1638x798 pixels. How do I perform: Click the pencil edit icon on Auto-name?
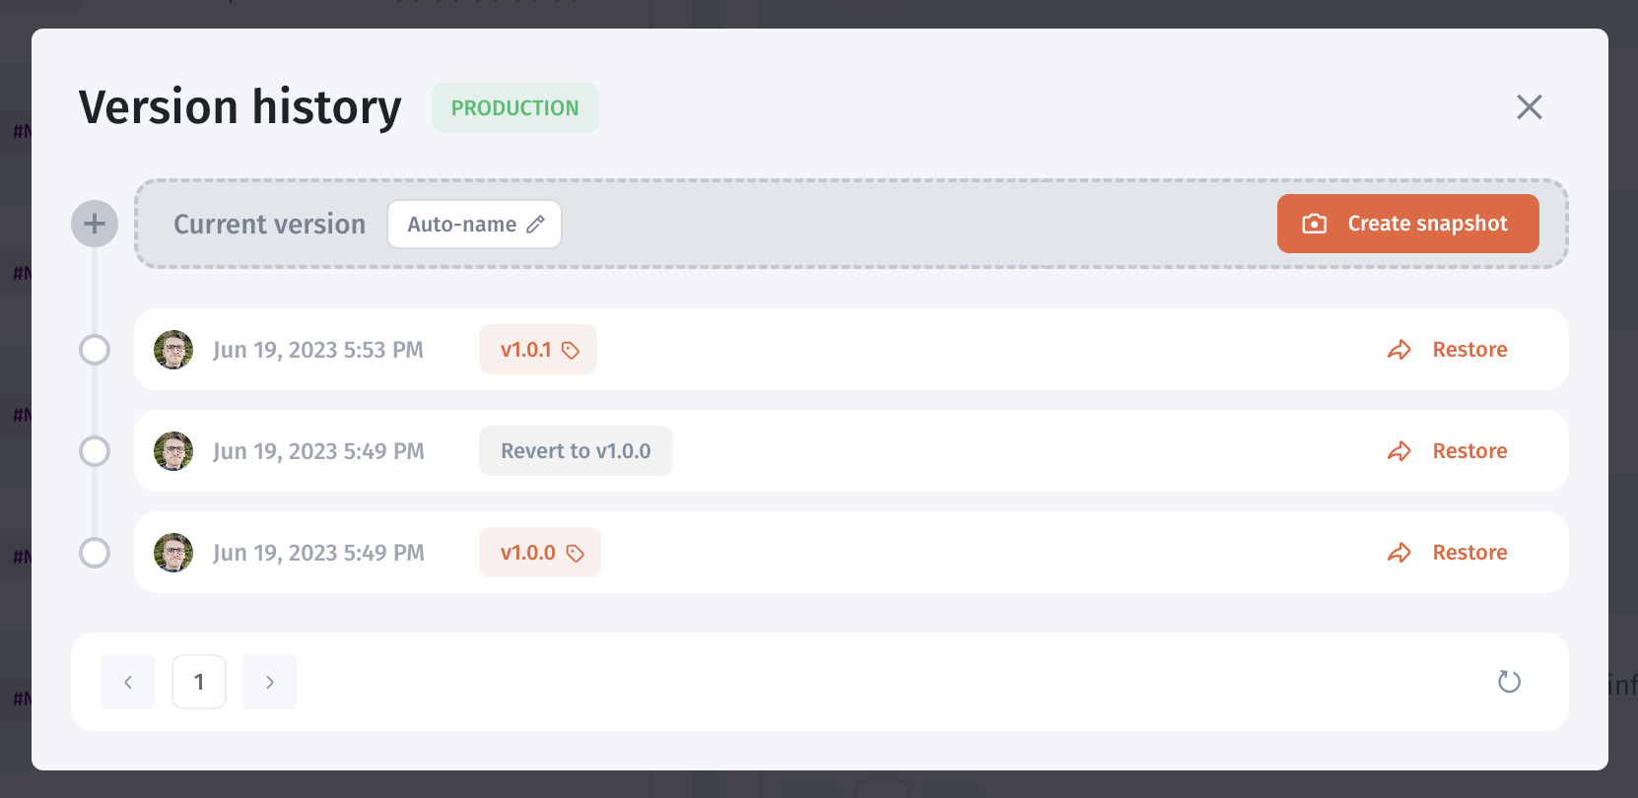tap(536, 225)
